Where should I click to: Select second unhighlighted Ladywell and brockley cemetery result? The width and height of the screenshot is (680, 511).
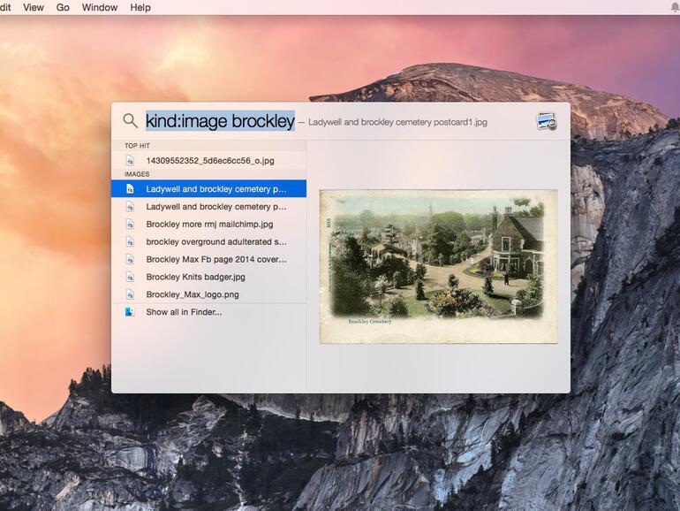[x=209, y=207]
